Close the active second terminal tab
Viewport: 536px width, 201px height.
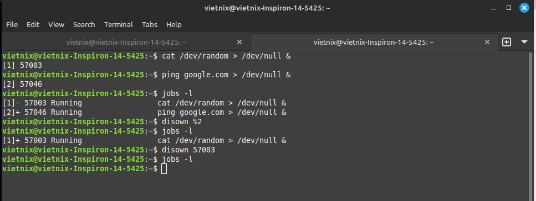[487, 42]
